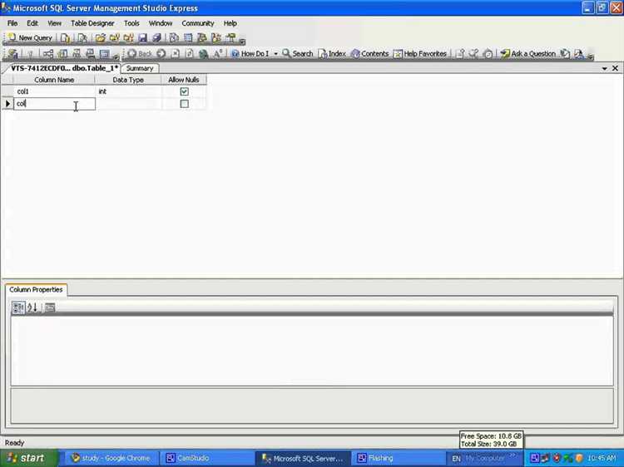This screenshot has width=624, height=467.
Task: Open the help Contents
Action: click(369, 54)
